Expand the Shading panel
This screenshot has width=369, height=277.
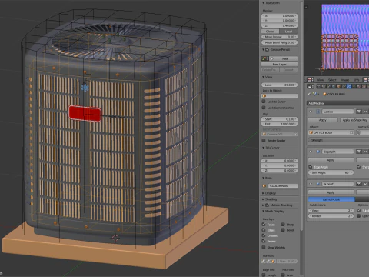[264, 199]
